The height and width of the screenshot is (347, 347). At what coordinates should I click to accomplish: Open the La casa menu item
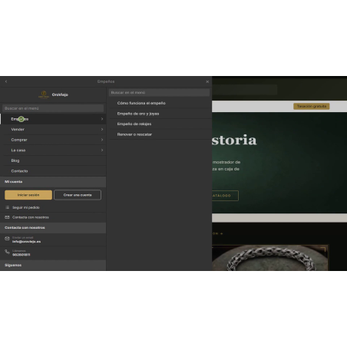53,150
